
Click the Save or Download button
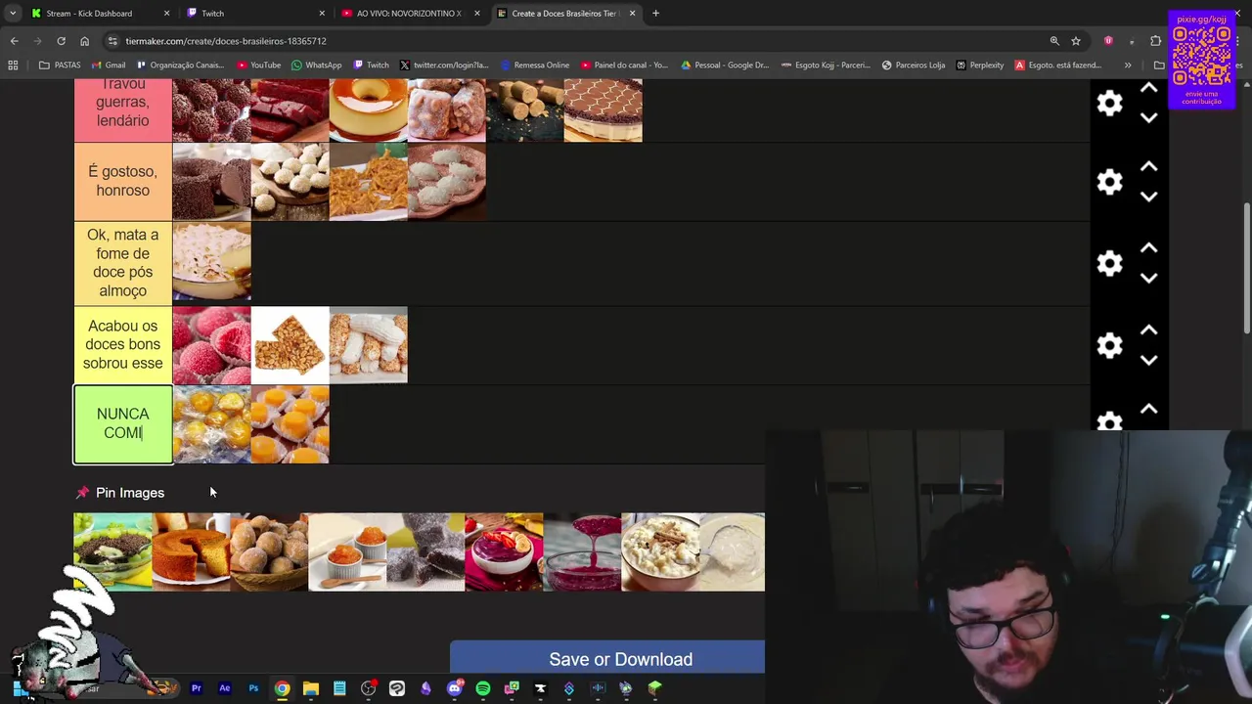pyautogui.click(x=607, y=659)
